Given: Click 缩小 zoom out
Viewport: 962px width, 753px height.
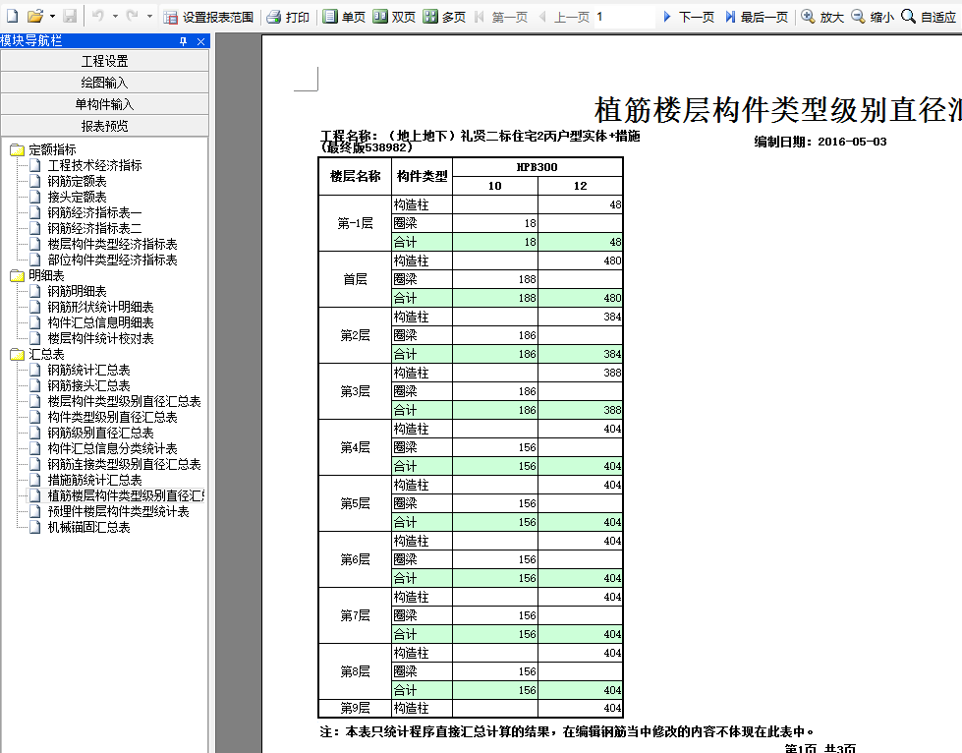Looking at the screenshot, I should click(x=873, y=17).
